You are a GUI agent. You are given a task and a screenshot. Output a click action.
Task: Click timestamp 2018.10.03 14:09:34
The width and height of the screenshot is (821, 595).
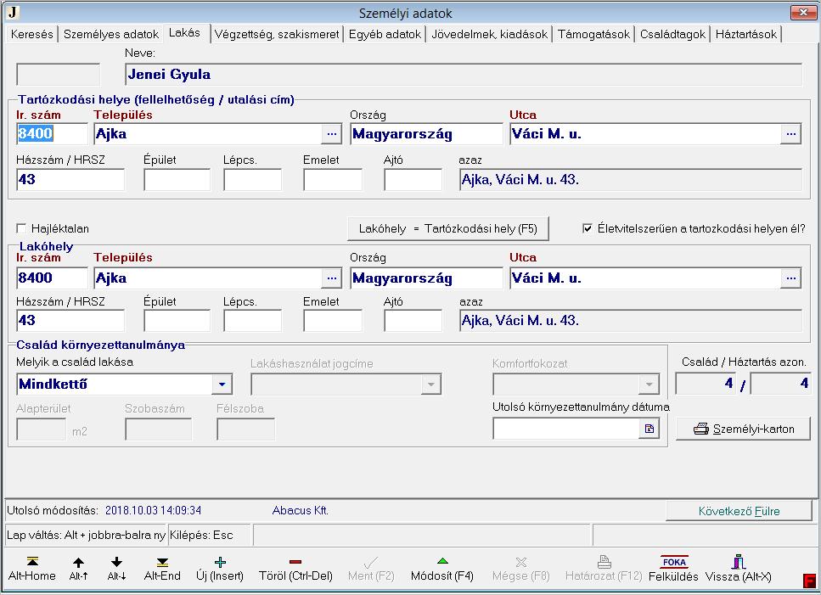click(154, 510)
